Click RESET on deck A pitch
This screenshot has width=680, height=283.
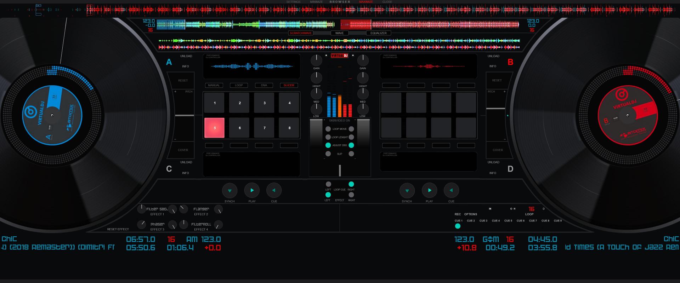coord(183,81)
